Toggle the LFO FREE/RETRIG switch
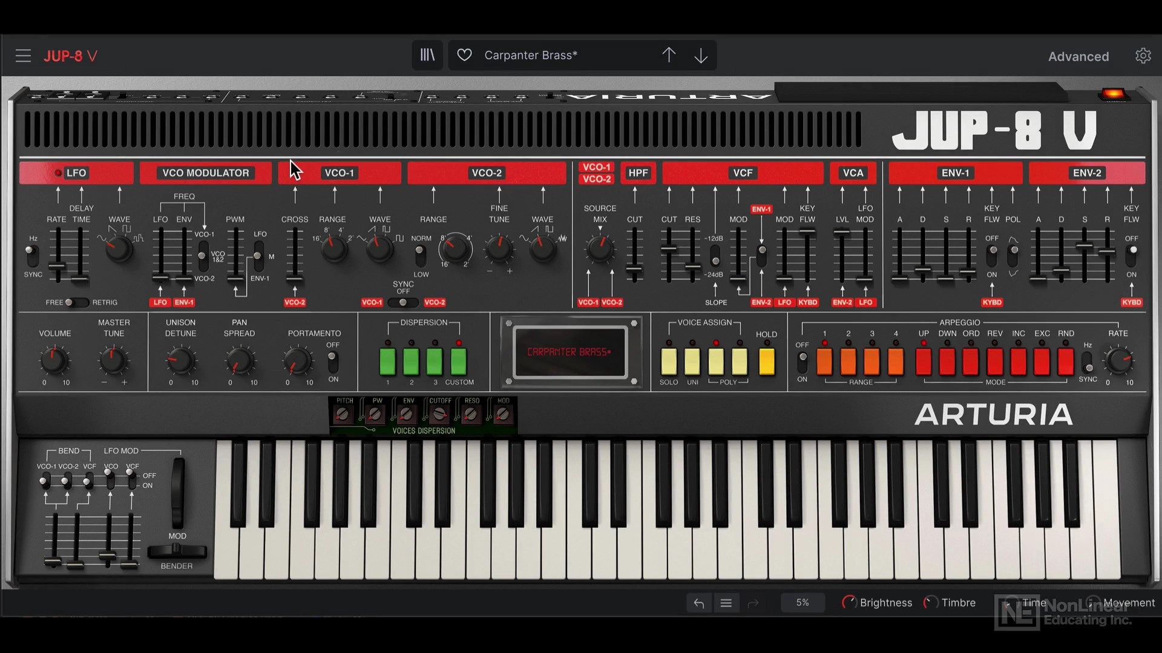1162x653 pixels. tap(76, 302)
